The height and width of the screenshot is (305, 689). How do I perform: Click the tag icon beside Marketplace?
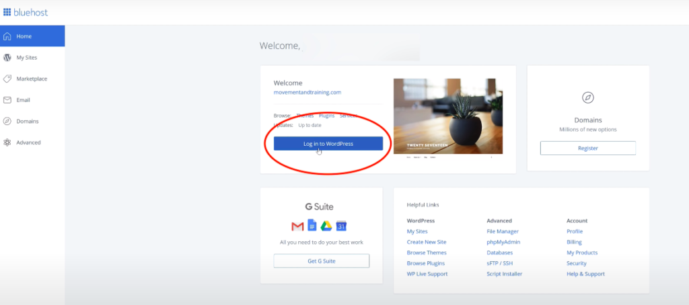(7, 79)
